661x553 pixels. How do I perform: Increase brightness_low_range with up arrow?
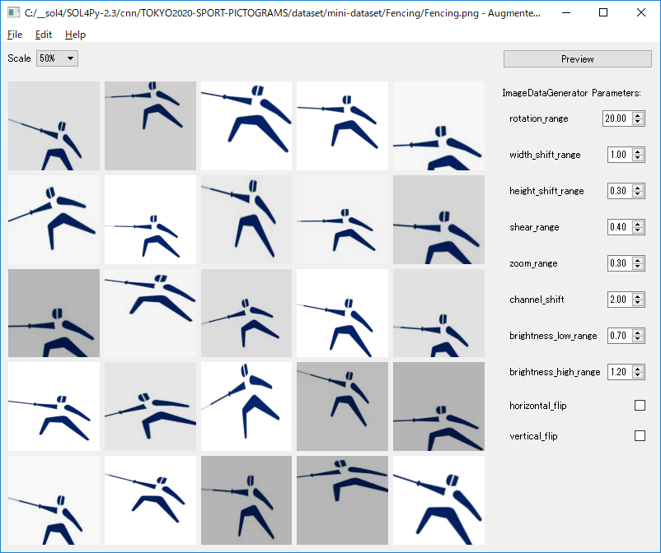pos(638,332)
